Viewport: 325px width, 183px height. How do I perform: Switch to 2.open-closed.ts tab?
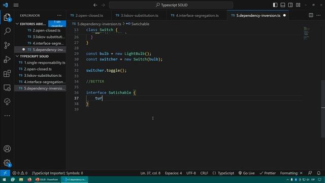point(89,15)
